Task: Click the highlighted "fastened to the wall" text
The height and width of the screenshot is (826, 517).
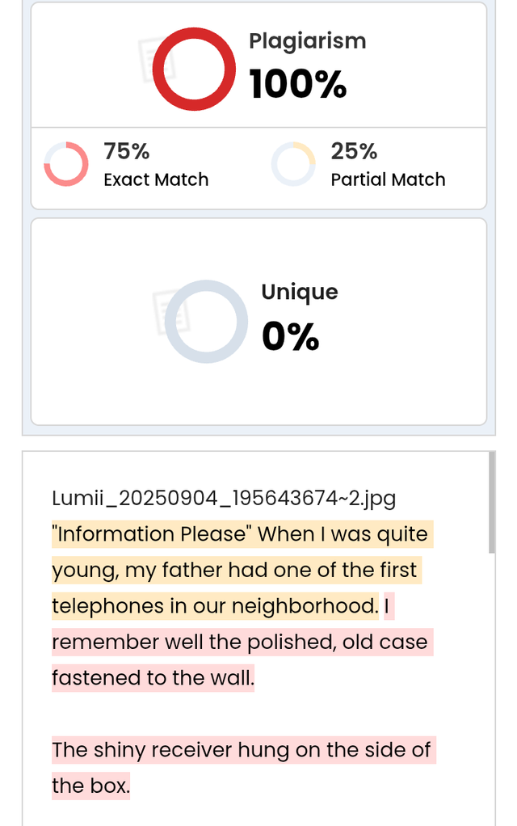Action: 153,677
